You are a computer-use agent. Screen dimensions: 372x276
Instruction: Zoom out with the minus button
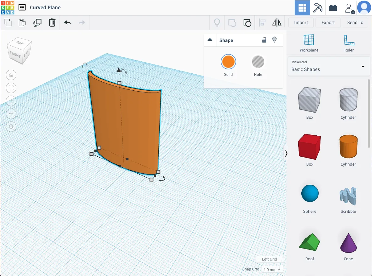(11, 114)
